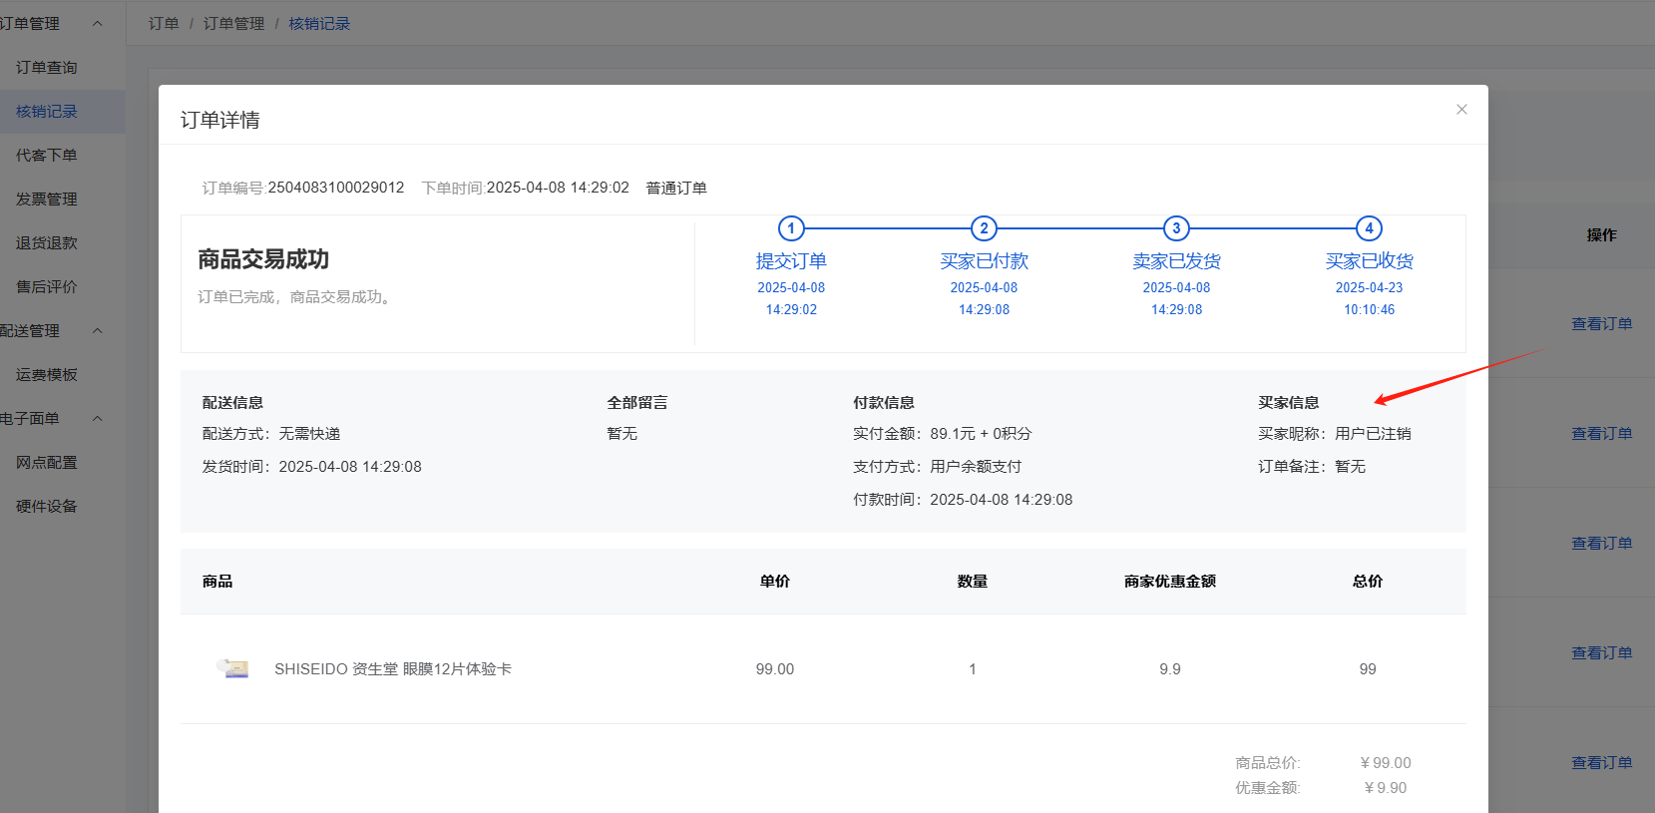
Task: Click 商家优惠金额 value 9.9
Action: tap(1170, 669)
